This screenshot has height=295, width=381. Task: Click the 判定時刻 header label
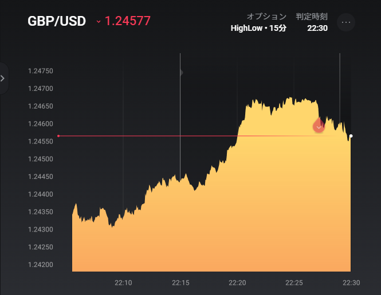click(x=312, y=17)
